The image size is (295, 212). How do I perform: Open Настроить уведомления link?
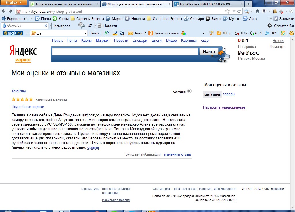click(224, 107)
